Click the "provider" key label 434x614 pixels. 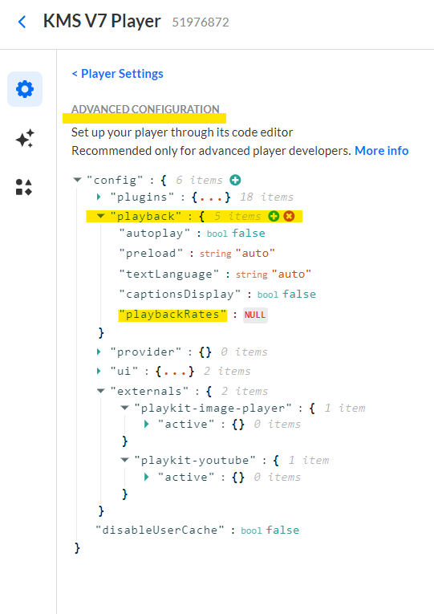[145, 352]
